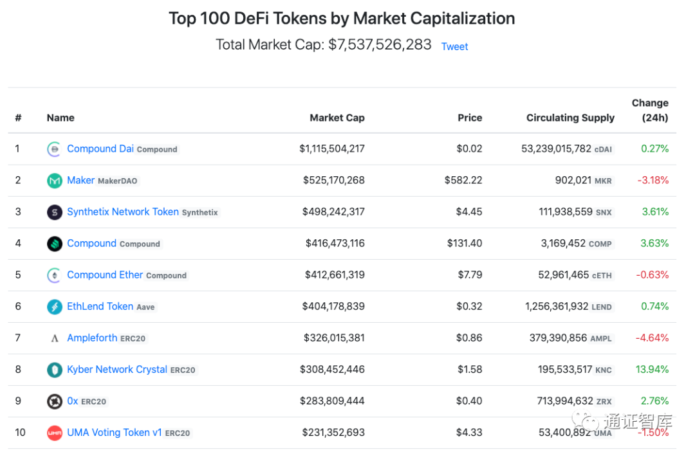The image size is (695, 452).
Task: Click the Compound Ether token icon
Action: (x=55, y=275)
